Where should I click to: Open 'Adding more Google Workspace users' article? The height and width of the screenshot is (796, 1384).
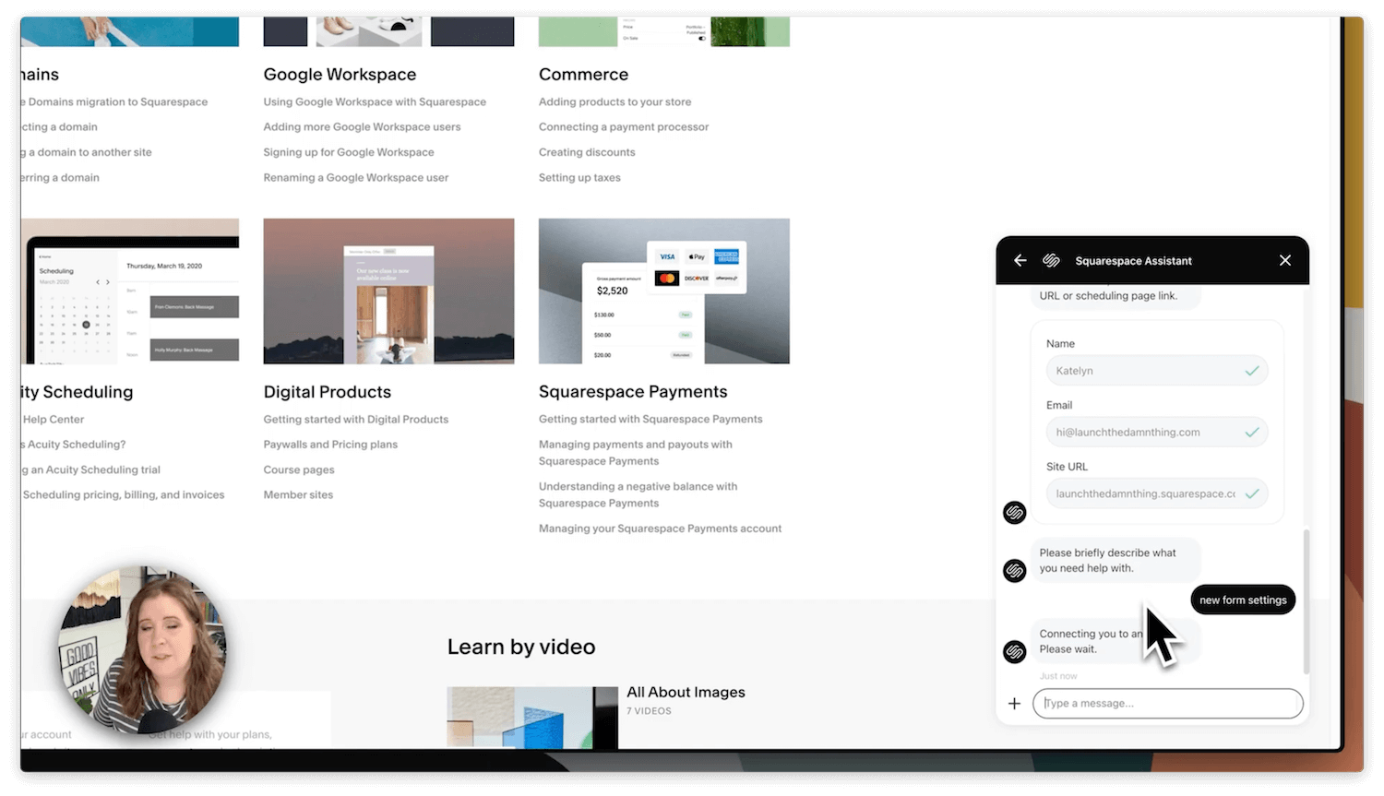pyautogui.click(x=362, y=127)
